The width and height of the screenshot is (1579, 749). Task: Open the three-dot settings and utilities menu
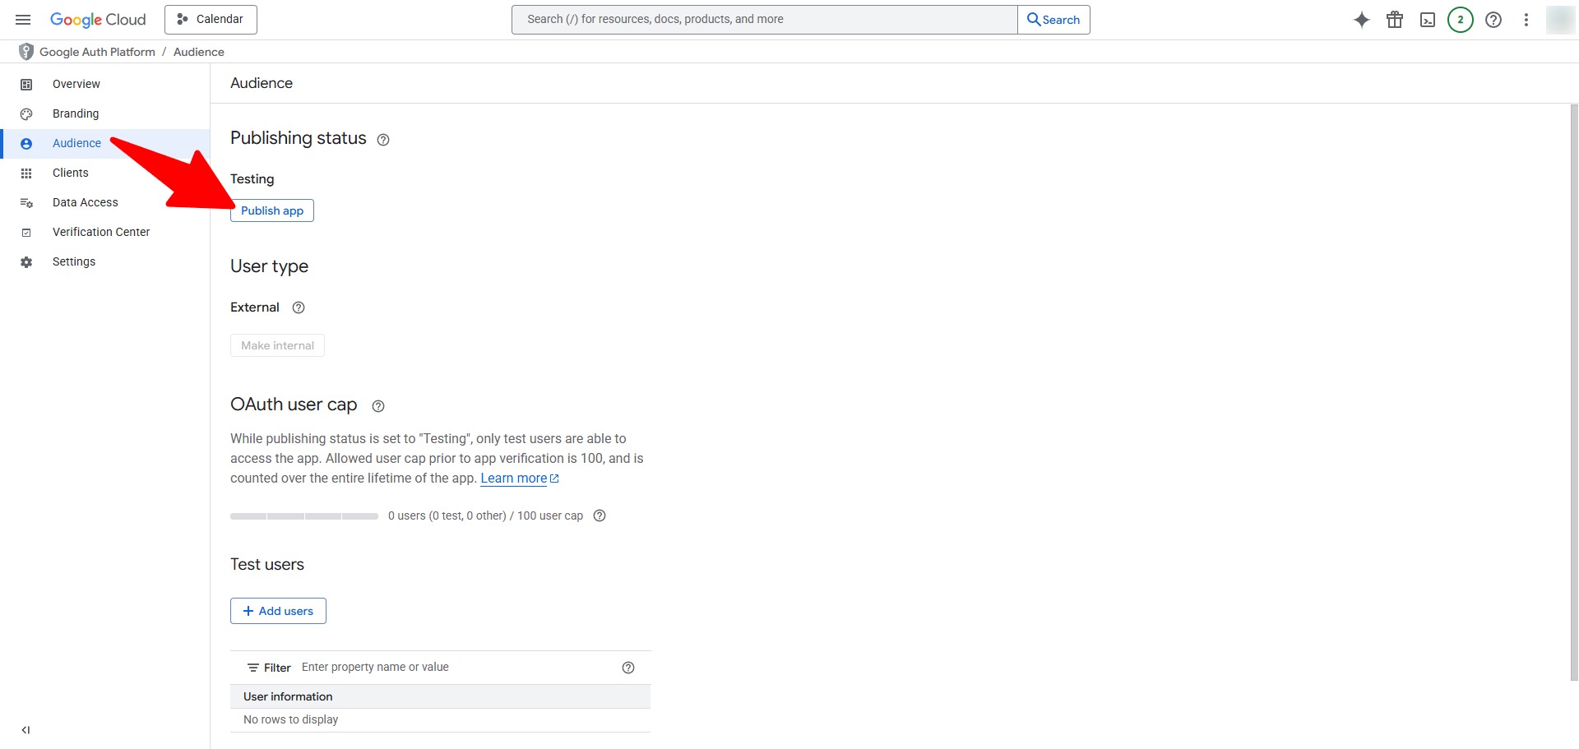tap(1526, 20)
